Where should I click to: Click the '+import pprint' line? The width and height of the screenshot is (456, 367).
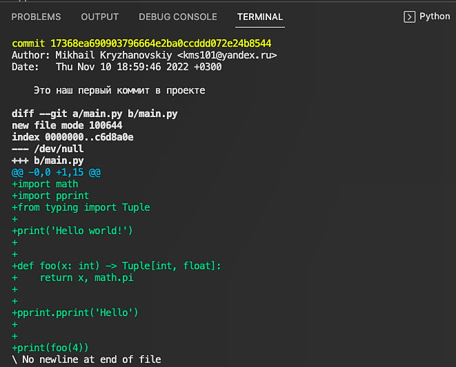[50, 196]
